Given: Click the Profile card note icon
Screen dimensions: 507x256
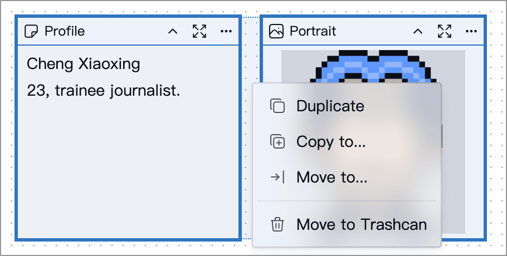Looking at the screenshot, I should tap(31, 31).
